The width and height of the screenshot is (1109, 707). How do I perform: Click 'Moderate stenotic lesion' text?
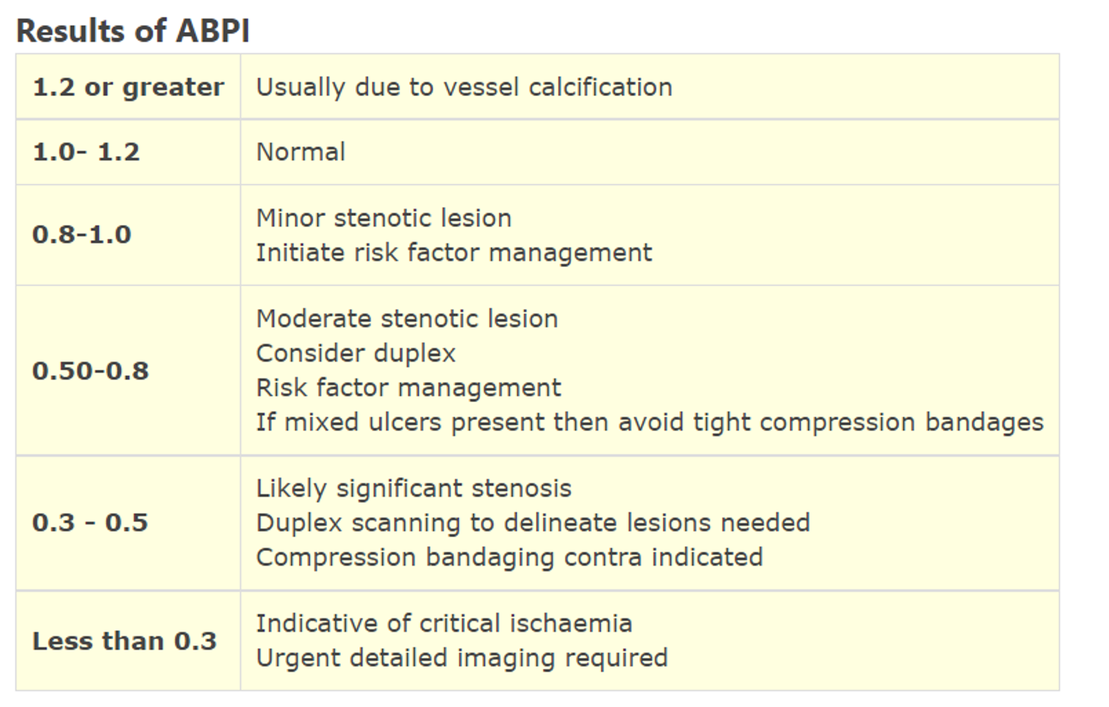click(407, 319)
